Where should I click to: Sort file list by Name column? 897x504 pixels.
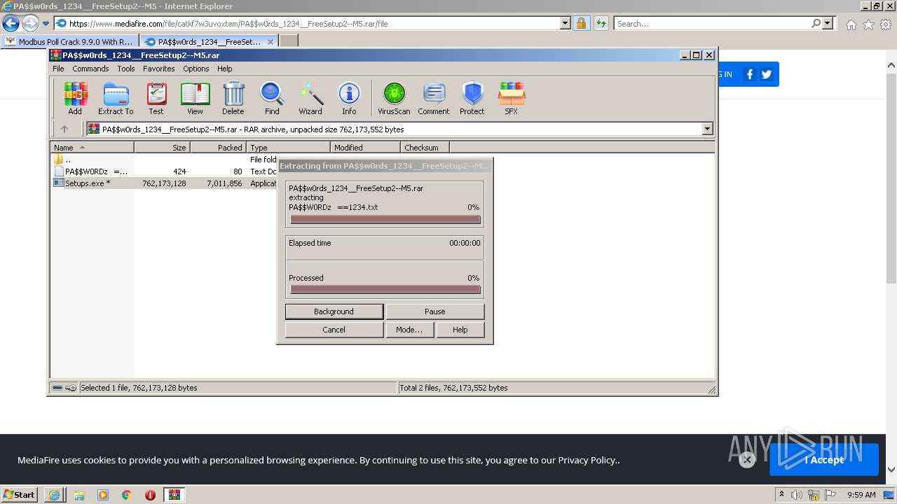tap(92, 148)
